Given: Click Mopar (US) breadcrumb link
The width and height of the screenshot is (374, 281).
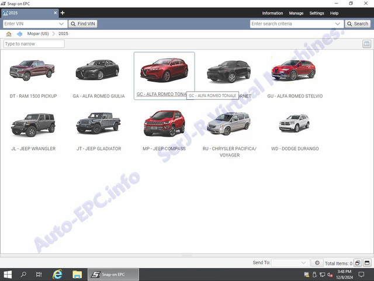Looking at the screenshot, I should [x=38, y=34].
